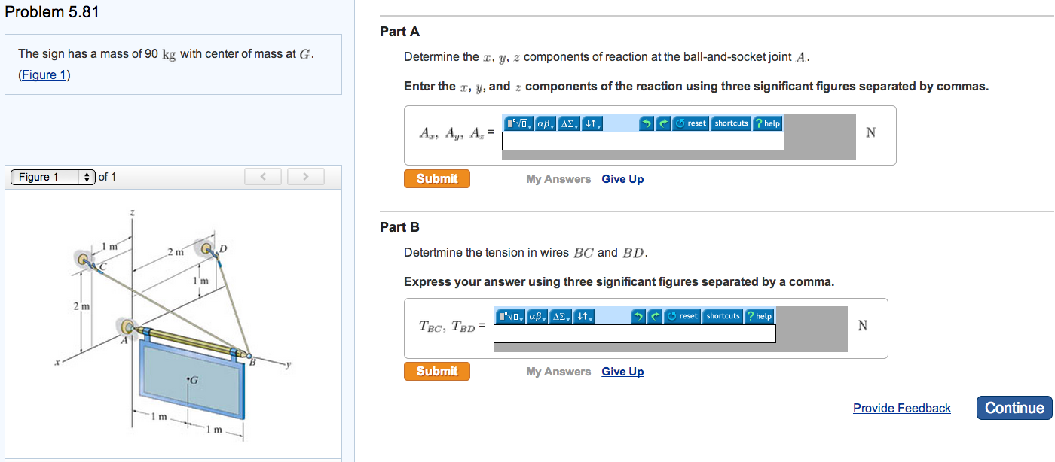Click the ΔΣ icon in Part B toolbar
Viewport: 1055px width, 462px height.
pos(560,316)
